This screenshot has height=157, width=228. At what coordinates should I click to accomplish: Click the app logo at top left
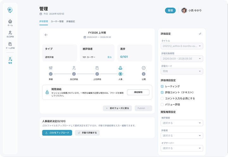[x=10, y=10]
